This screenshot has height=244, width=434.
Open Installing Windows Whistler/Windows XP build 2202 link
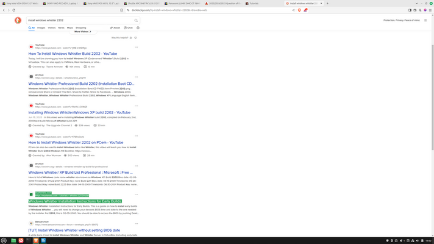pos(79,112)
